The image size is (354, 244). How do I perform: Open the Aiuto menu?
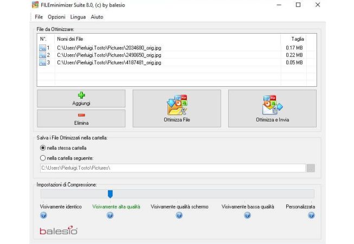pos(97,17)
